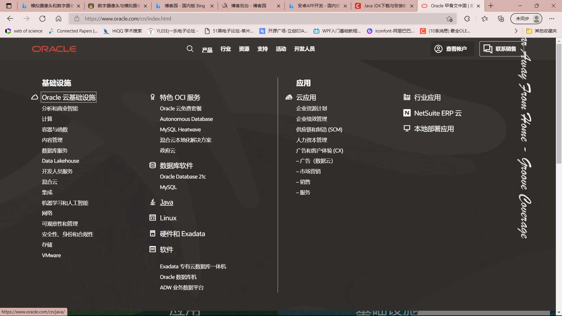Click the Oracle cloud infrastructure icon
Image resolution: width=562 pixels, height=316 pixels.
(34, 97)
